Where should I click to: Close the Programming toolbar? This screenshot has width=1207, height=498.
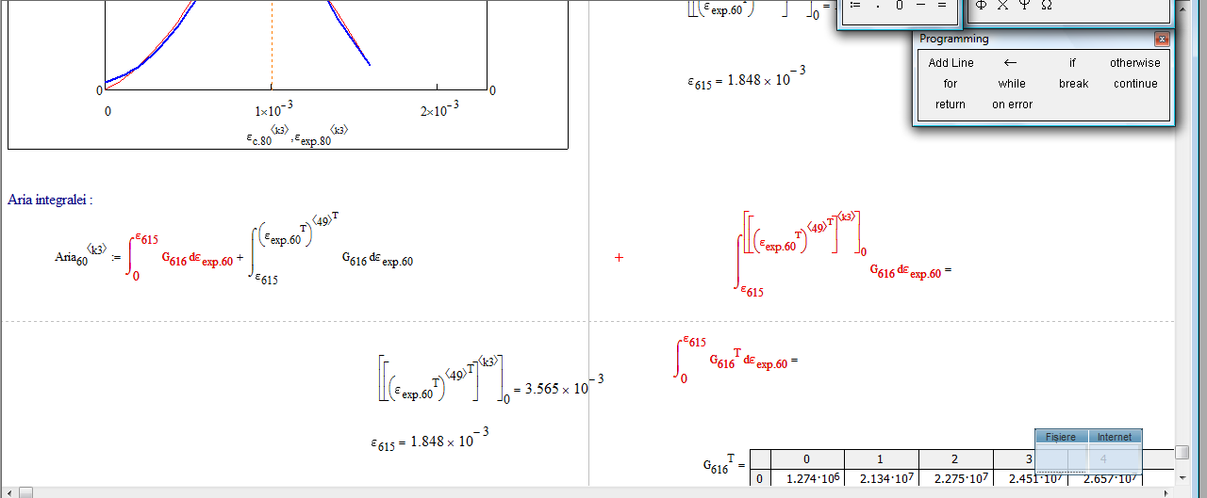pyautogui.click(x=1162, y=40)
